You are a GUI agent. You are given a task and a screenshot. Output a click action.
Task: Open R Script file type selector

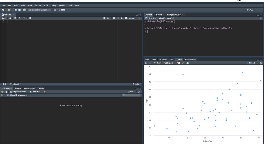tap(137, 84)
